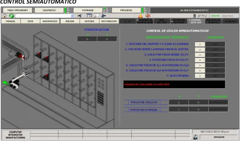Switch to POLITICA DE TRABAJO tab
This screenshot has width=240, height=141.
click(213, 21)
